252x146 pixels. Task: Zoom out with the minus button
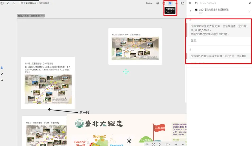click(x=183, y=144)
